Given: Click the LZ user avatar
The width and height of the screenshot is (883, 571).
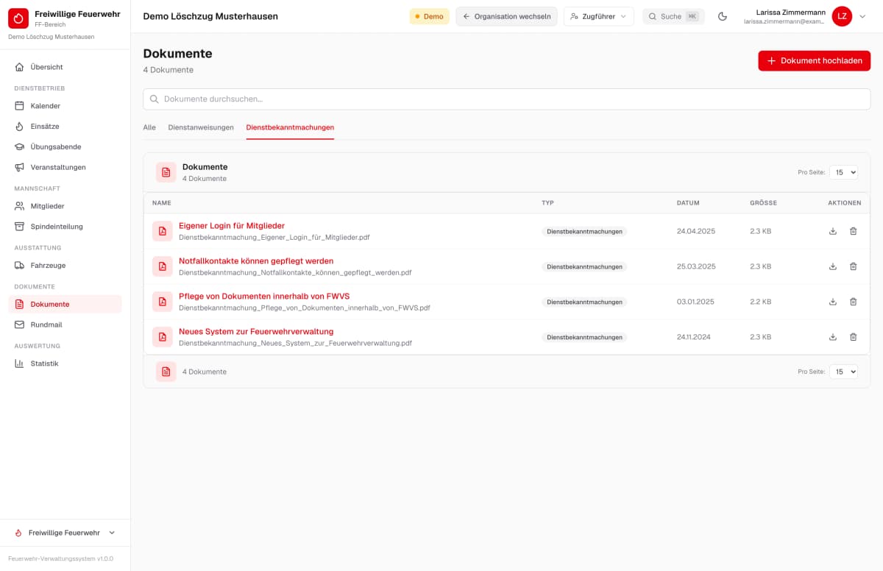Looking at the screenshot, I should pyautogui.click(x=842, y=16).
